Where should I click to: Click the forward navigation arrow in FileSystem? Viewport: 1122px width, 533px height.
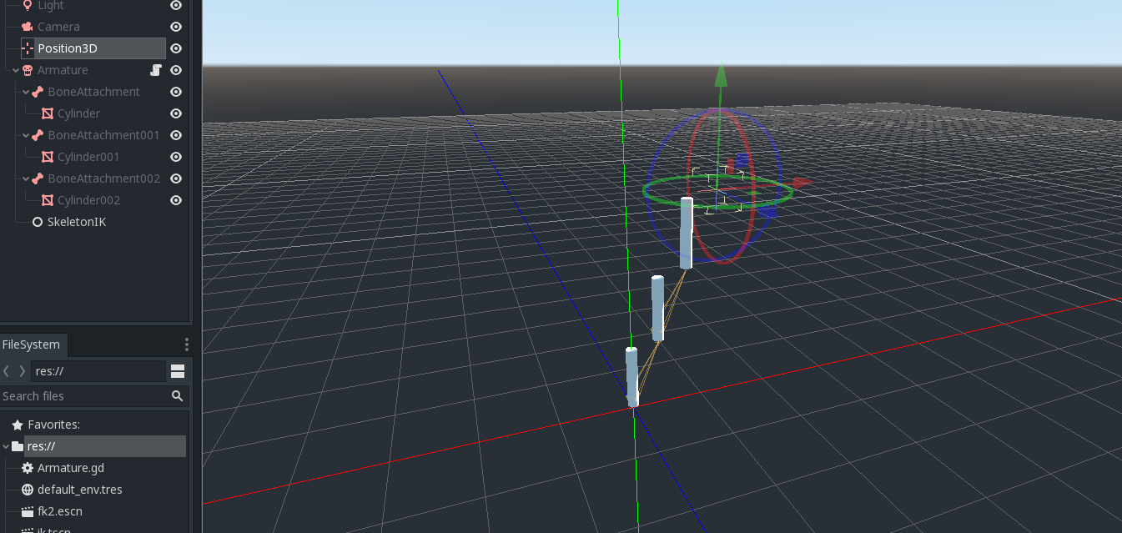[x=23, y=370]
